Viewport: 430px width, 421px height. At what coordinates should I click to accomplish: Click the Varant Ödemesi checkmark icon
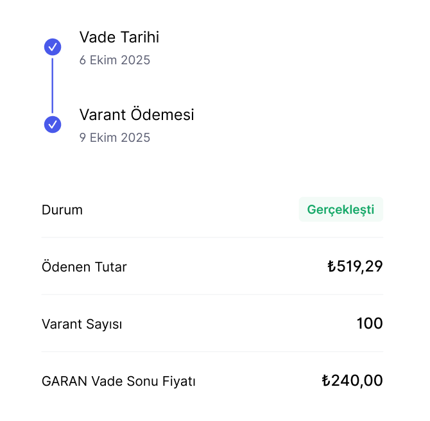point(53,125)
